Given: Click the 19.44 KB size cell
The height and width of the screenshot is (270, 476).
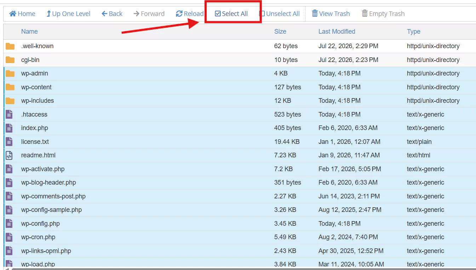Looking at the screenshot, I should 287,142.
